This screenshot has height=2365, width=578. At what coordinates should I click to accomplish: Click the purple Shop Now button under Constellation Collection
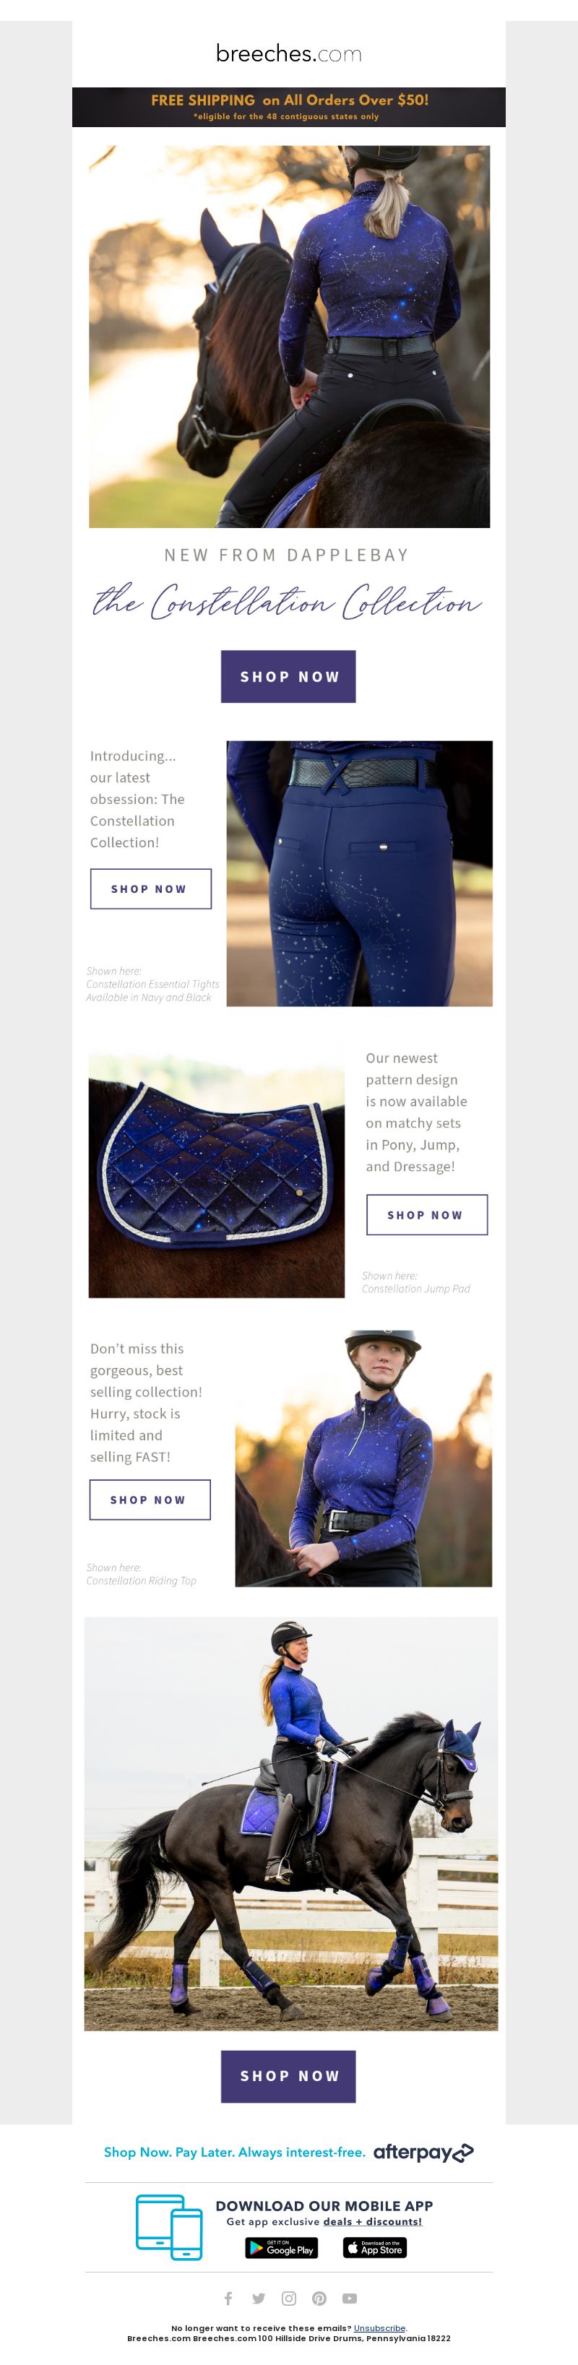pos(288,677)
